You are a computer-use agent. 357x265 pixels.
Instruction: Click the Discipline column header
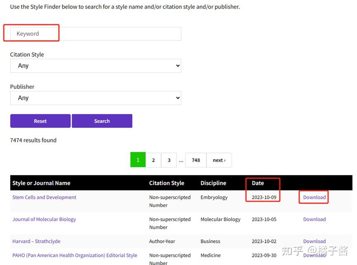(x=213, y=183)
